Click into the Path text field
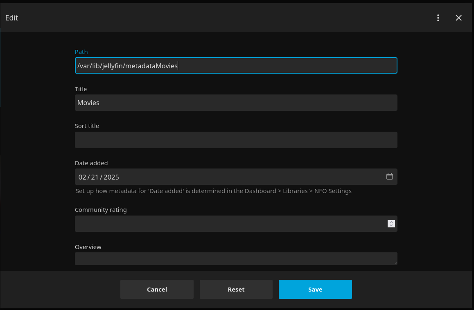This screenshot has height=310, width=474. pos(236,66)
